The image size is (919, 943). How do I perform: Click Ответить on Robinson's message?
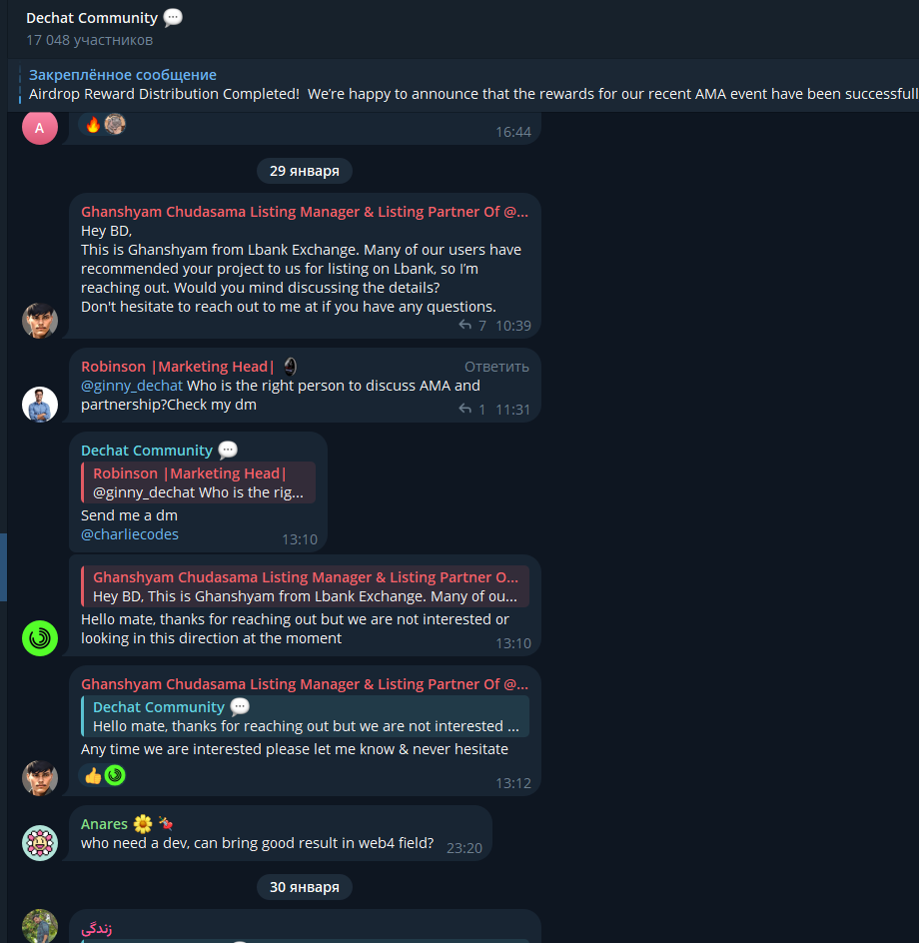496,367
